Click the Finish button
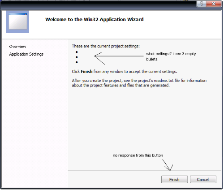 (174, 179)
